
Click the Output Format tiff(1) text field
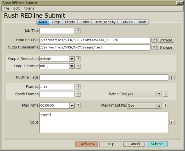tap(55, 66)
